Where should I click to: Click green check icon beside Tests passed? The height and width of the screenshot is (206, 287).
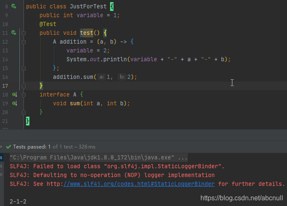tap(8, 147)
